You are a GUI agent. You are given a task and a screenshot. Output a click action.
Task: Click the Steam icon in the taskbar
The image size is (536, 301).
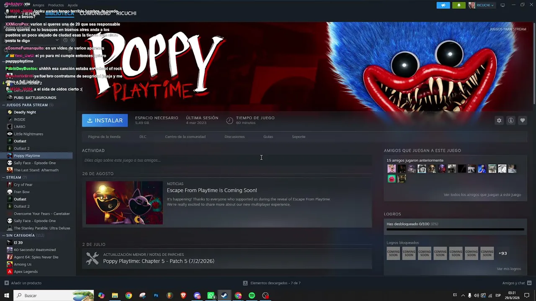coord(224,296)
